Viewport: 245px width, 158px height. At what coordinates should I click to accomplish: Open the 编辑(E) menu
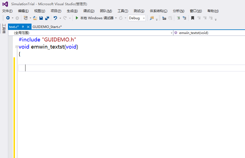23,11
